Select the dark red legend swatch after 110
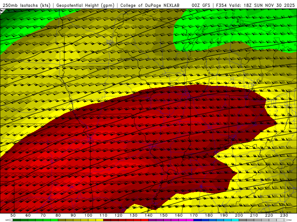297x222 pixels. [x=107, y=220]
